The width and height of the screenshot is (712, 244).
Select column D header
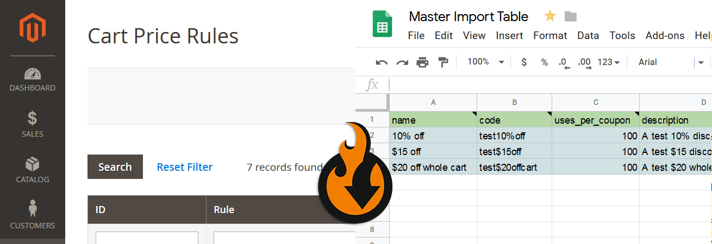pyautogui.click(x=676, y=102)
